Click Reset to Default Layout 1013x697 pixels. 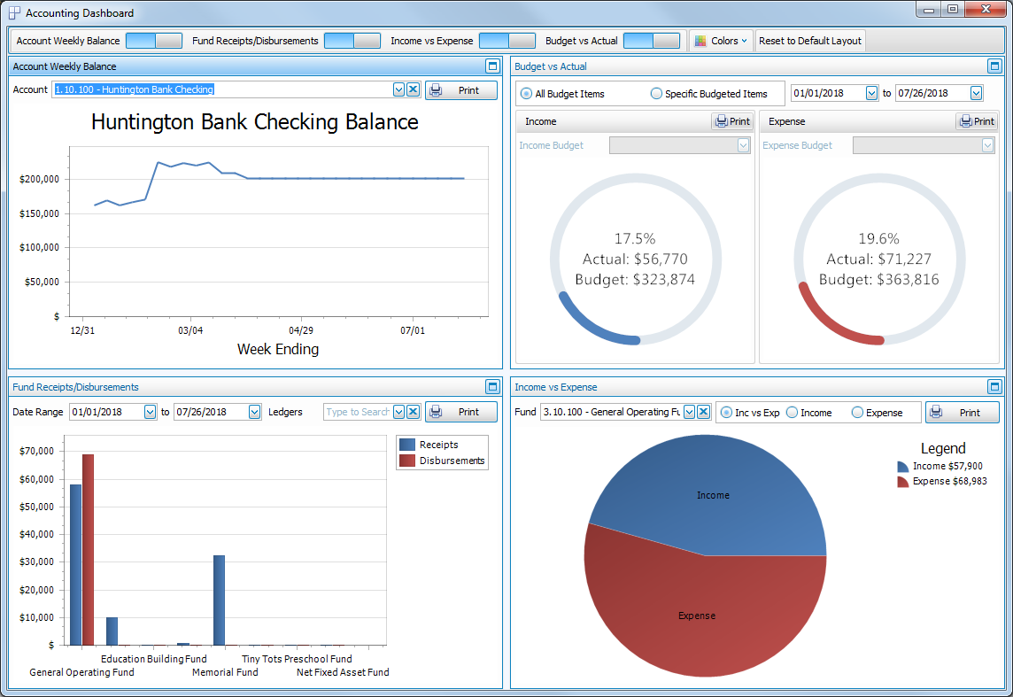[x=809, y=41]
